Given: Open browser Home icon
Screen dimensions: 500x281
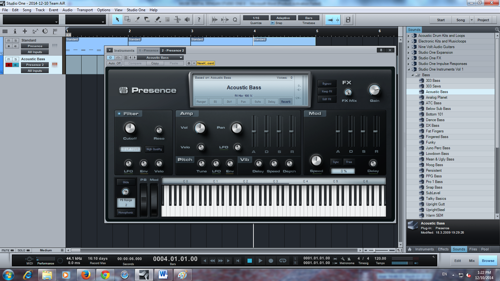Looking at the screenshot, I should pos(410,249).
